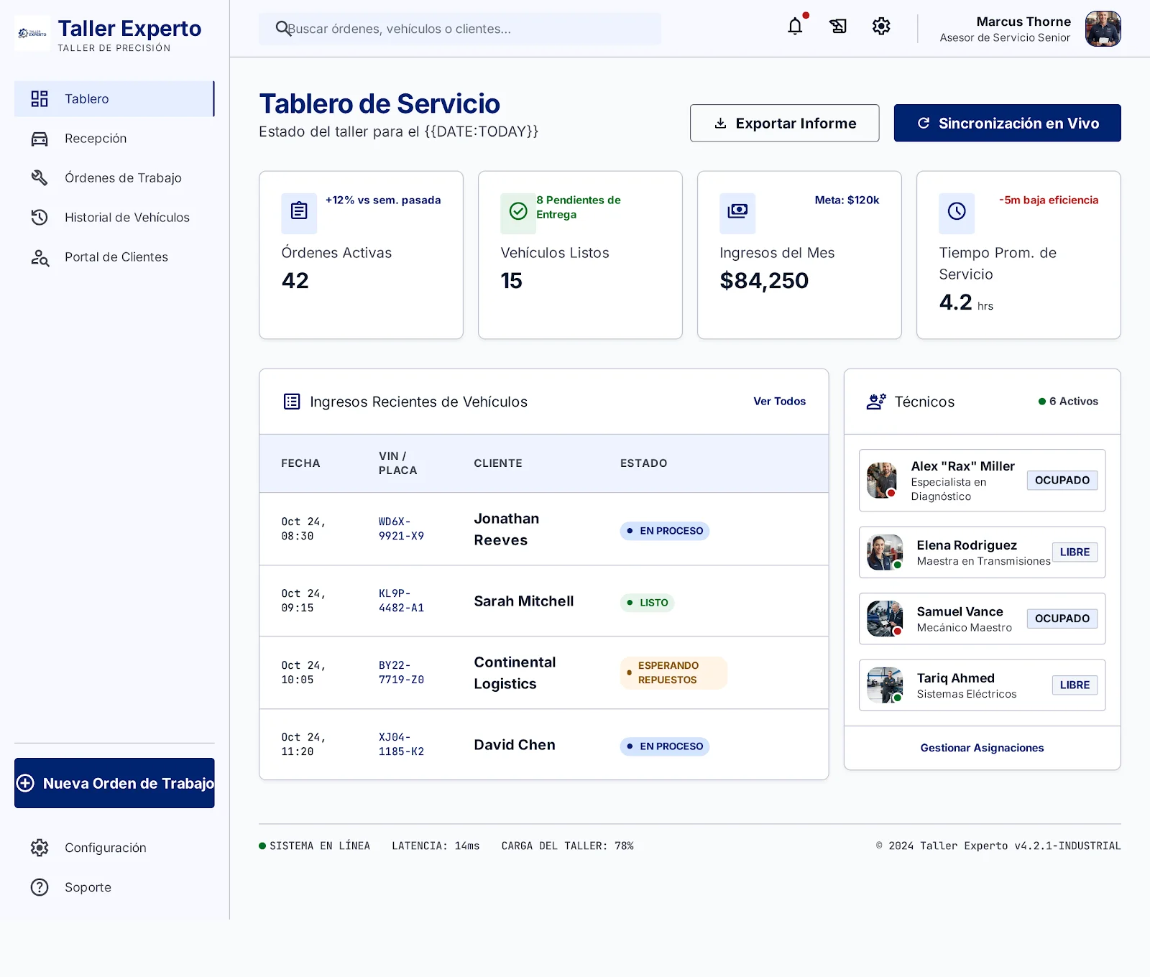
Task: Click the CLIENTE column header
Action: click(498, 463)
